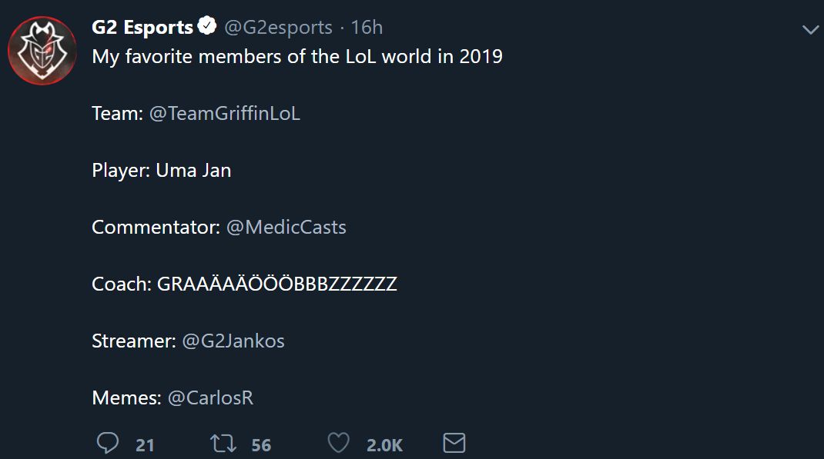This screenshot has width=824, height=459.
Task: Click the retweet count 56
Action: click(261, 444)
